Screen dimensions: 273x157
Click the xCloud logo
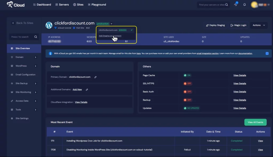[16, 5]
